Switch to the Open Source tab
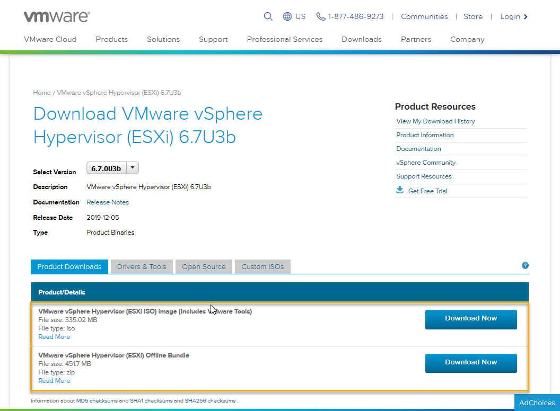 pyautogui.click(x=204, y=267)
